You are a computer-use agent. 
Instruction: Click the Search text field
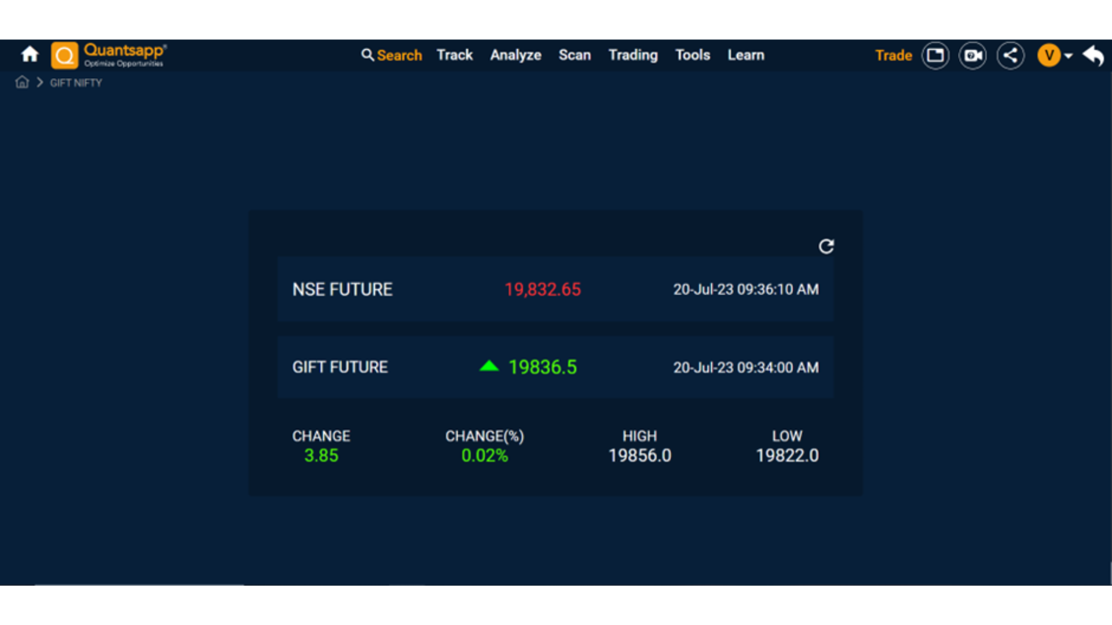[399, 56]
